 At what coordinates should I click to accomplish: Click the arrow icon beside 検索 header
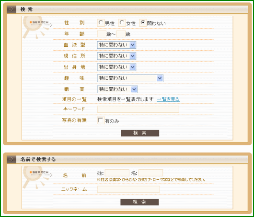pyautogui.click(x=12, y=10)
